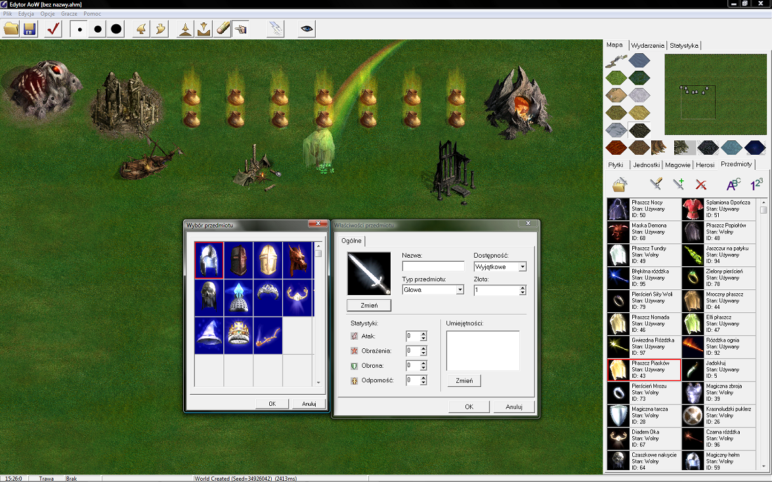Open a map file with folder icon
Screen dimensions: 772x482
(x=11, y=29)
